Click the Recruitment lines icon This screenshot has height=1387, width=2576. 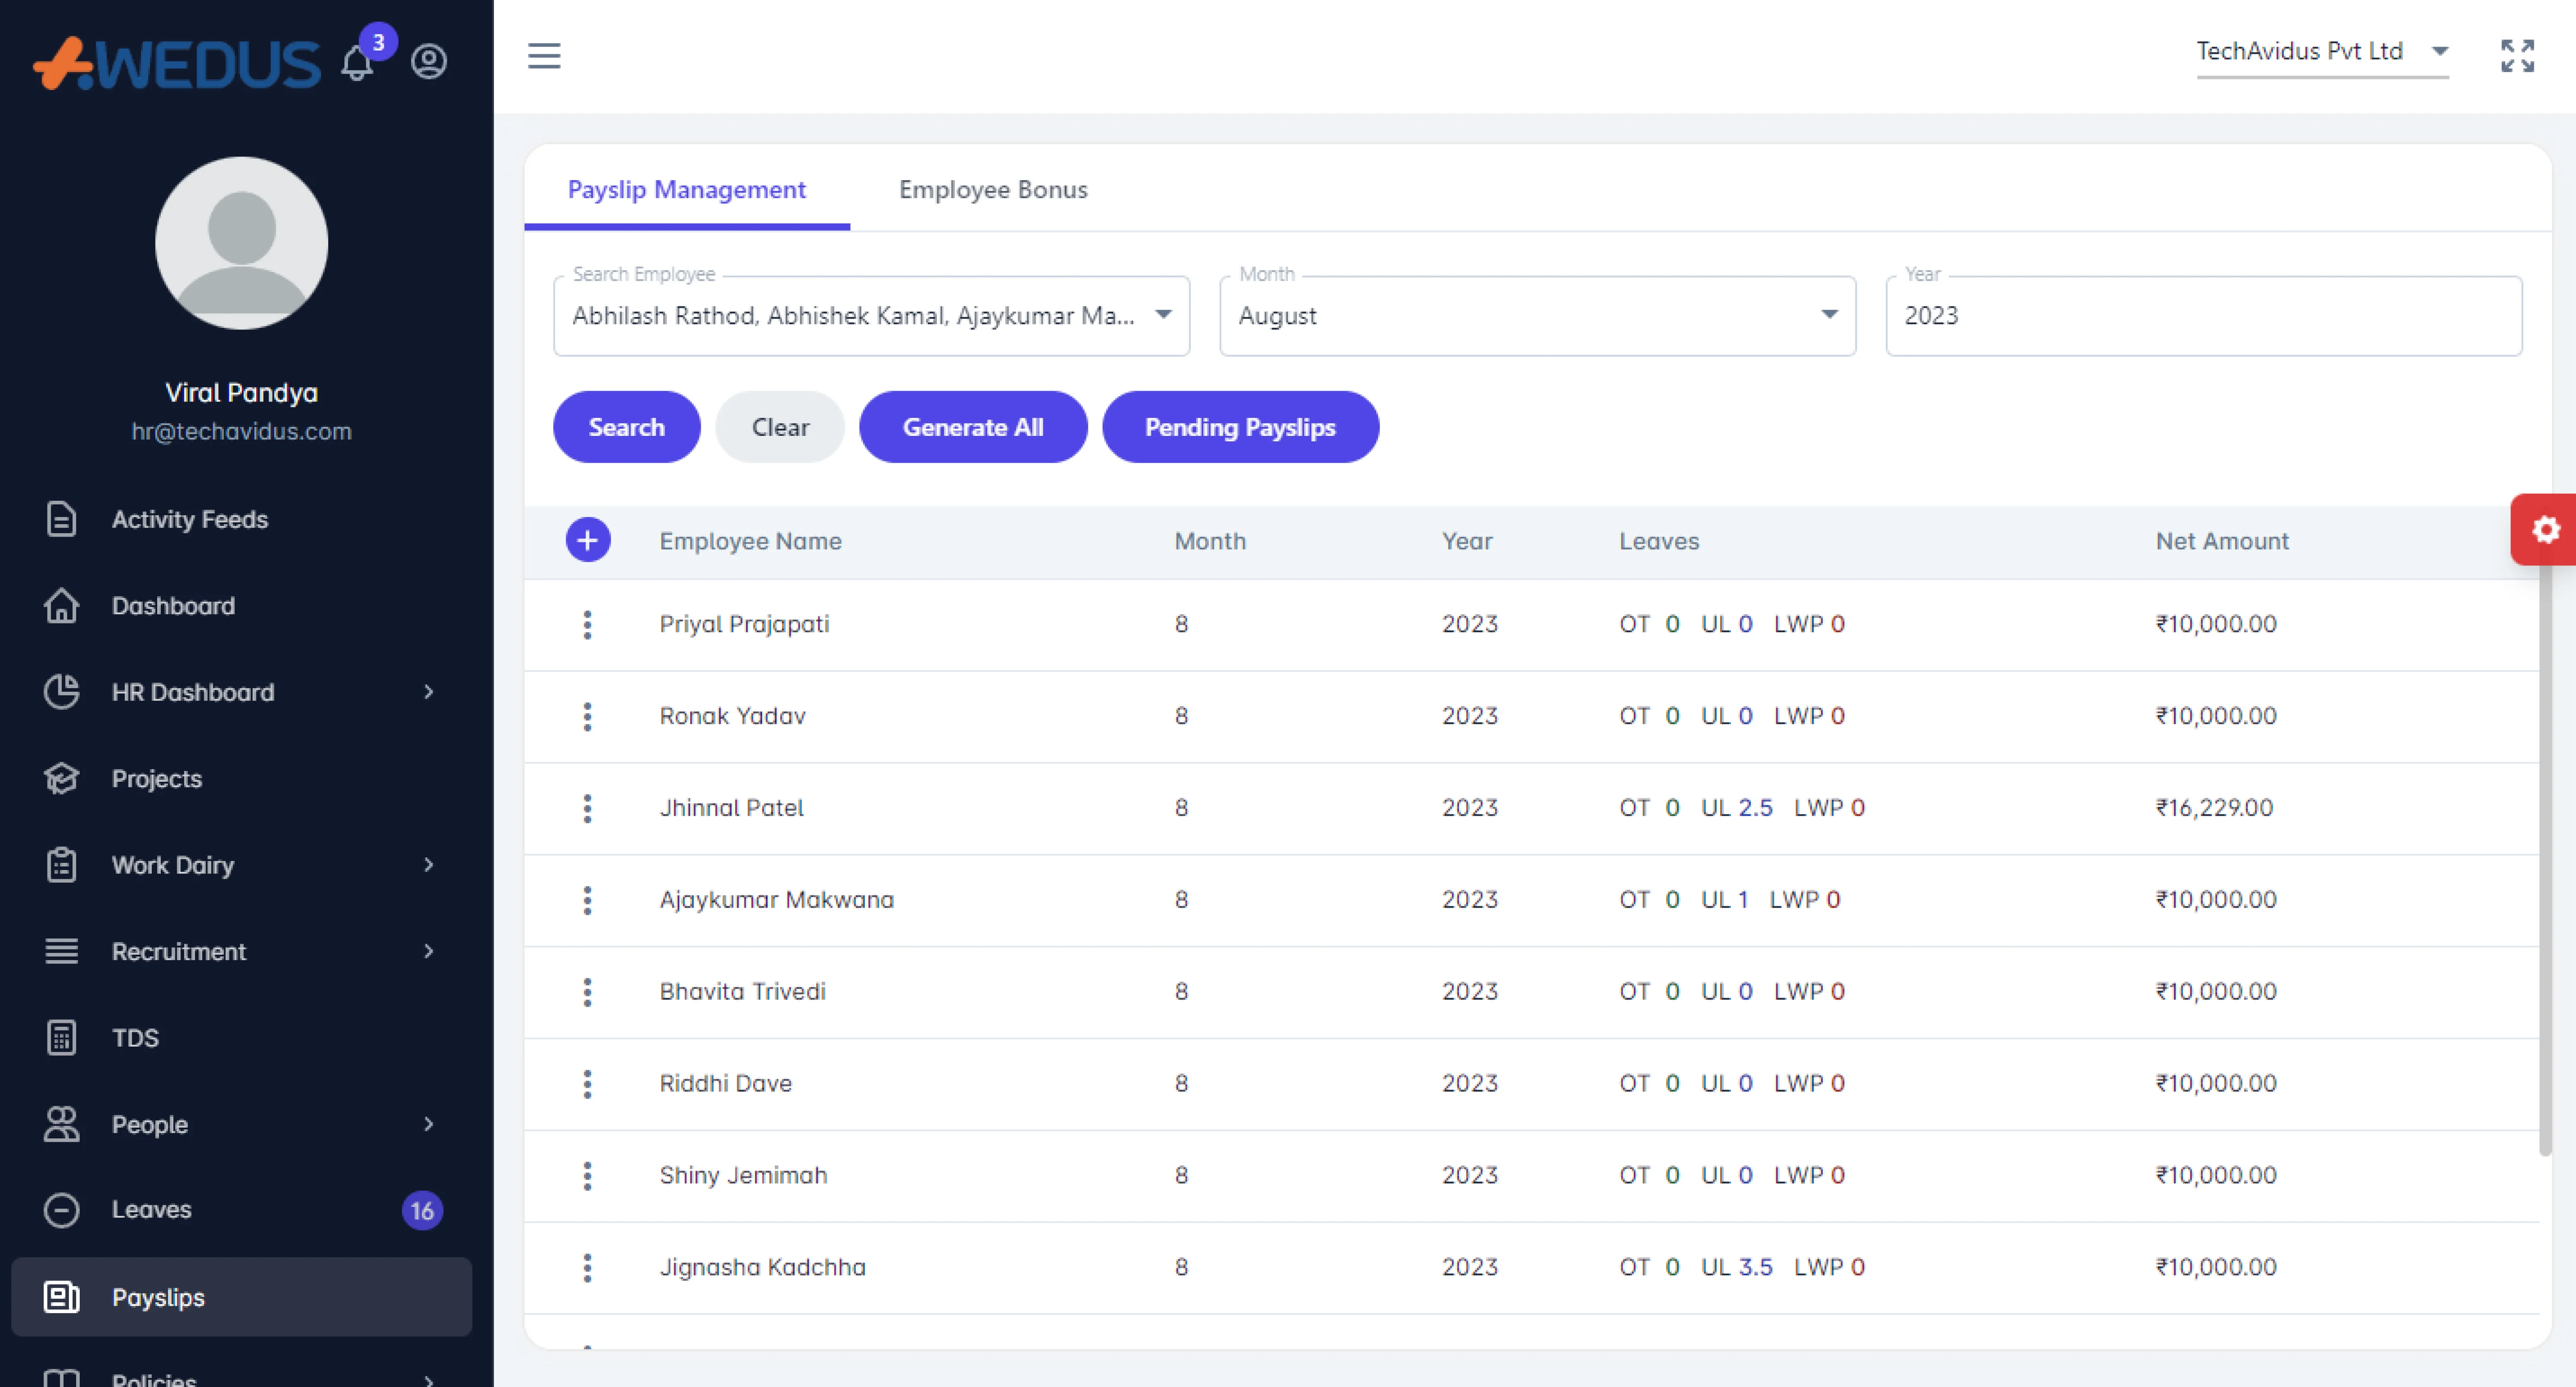point(61,951)
